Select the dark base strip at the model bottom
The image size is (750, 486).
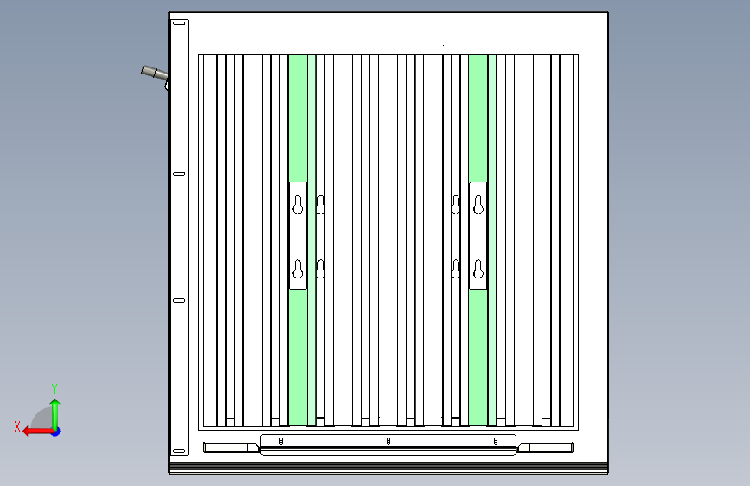(388, 467)
